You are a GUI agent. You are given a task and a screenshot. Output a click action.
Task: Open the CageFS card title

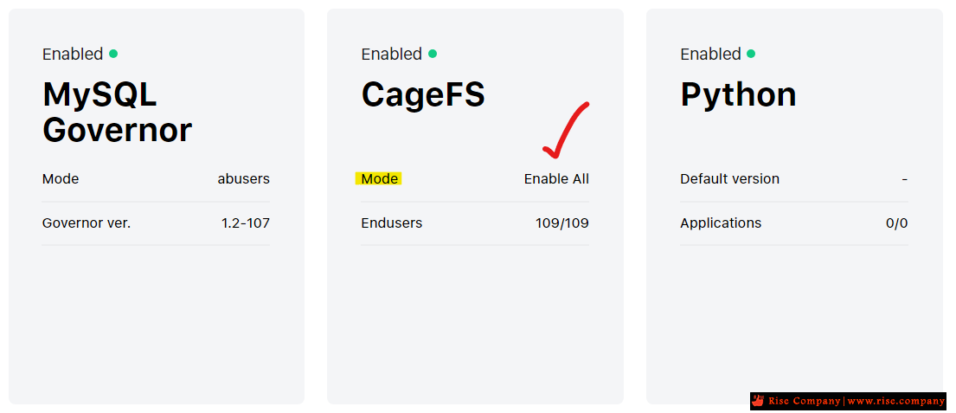423,94
